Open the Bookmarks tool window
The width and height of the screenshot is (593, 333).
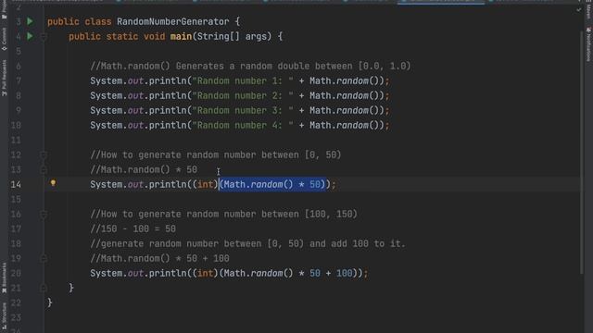[4, 278]
